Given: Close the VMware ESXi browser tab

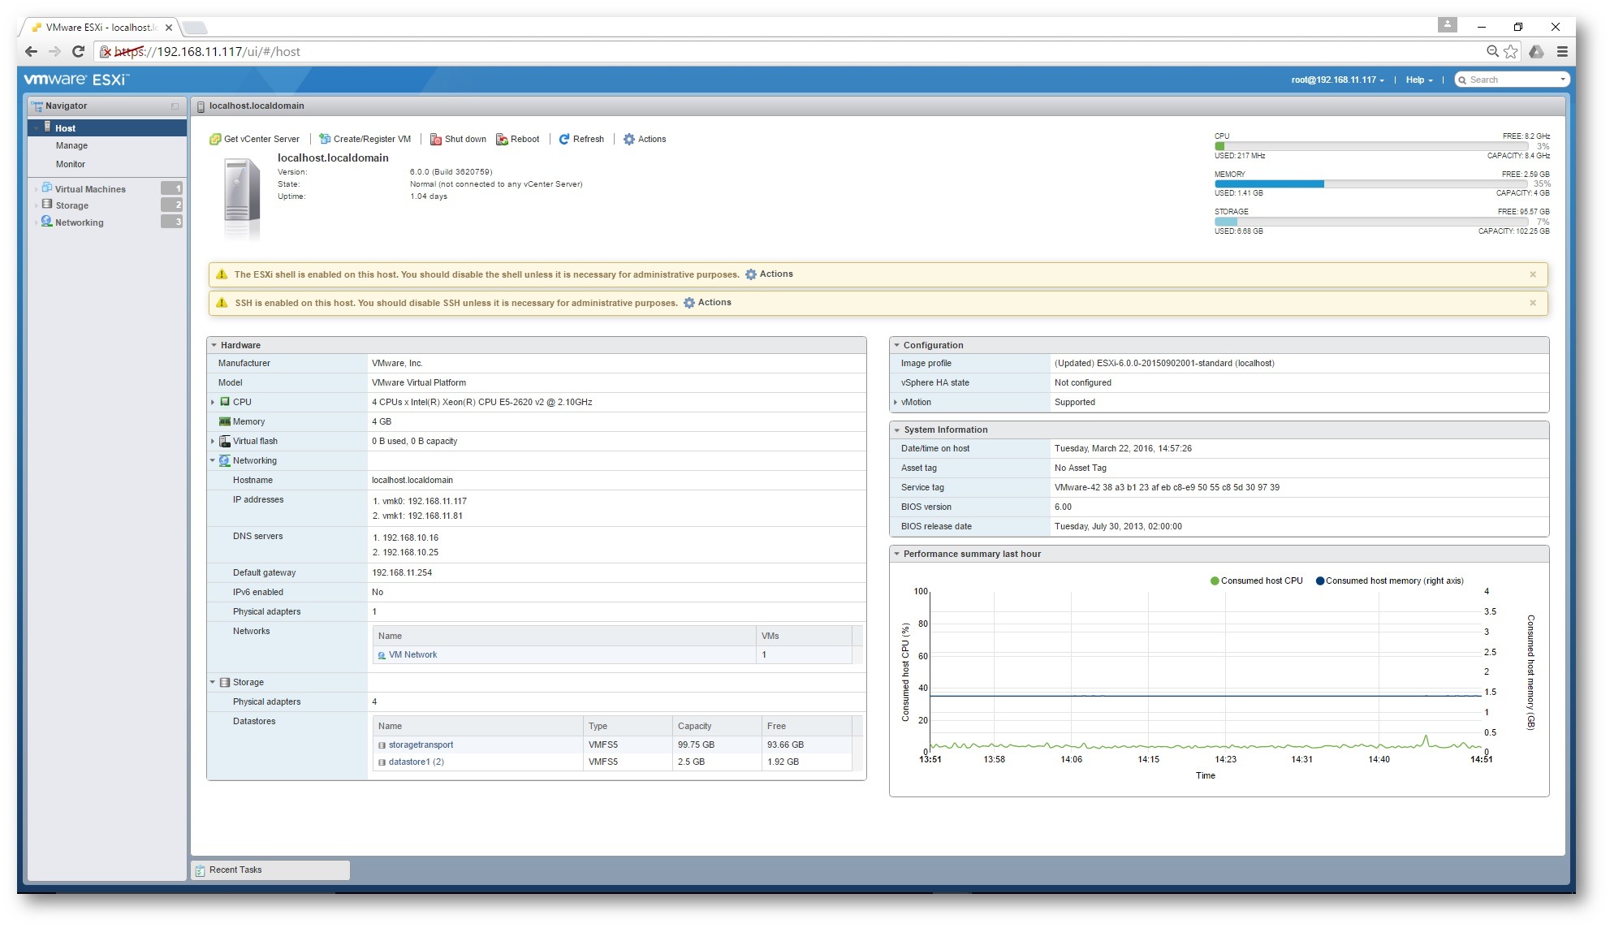Looking at the screenshot, I should (169, 28).
